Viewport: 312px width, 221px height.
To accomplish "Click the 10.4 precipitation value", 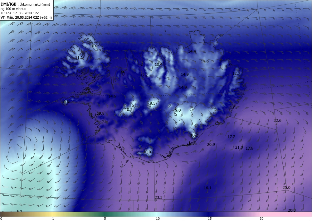I will [158, 65].
